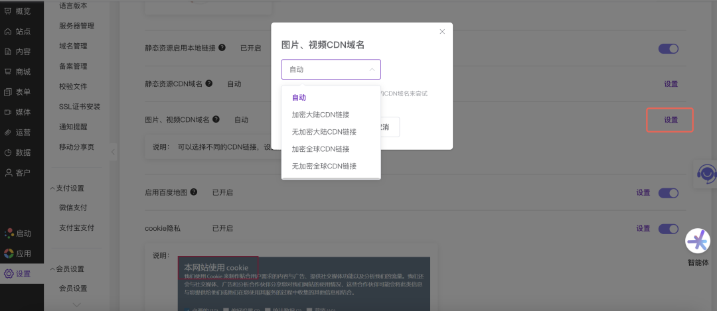Click 设置 link for 图片、视频CDN域名

(671, 120)
